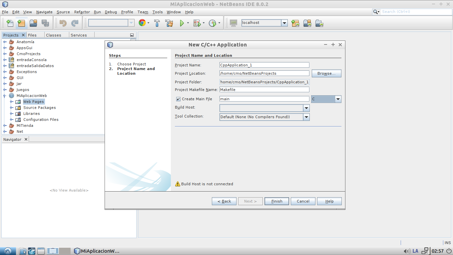Select the entradaSalidaDatos project

[x=35, y=66]
